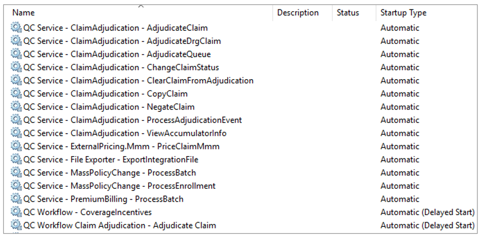Click sort arrow above Name column
Screen dimensions: 482x237
(x=141, y=6)
